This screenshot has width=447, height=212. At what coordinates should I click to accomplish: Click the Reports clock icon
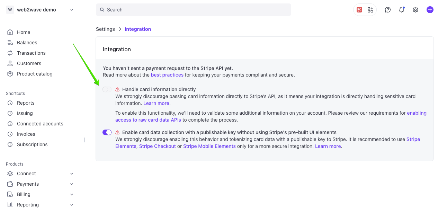point(10,103)
